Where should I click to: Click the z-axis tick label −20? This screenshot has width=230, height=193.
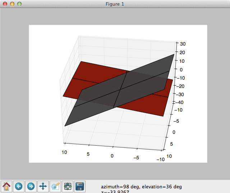(x=180, y=86)
